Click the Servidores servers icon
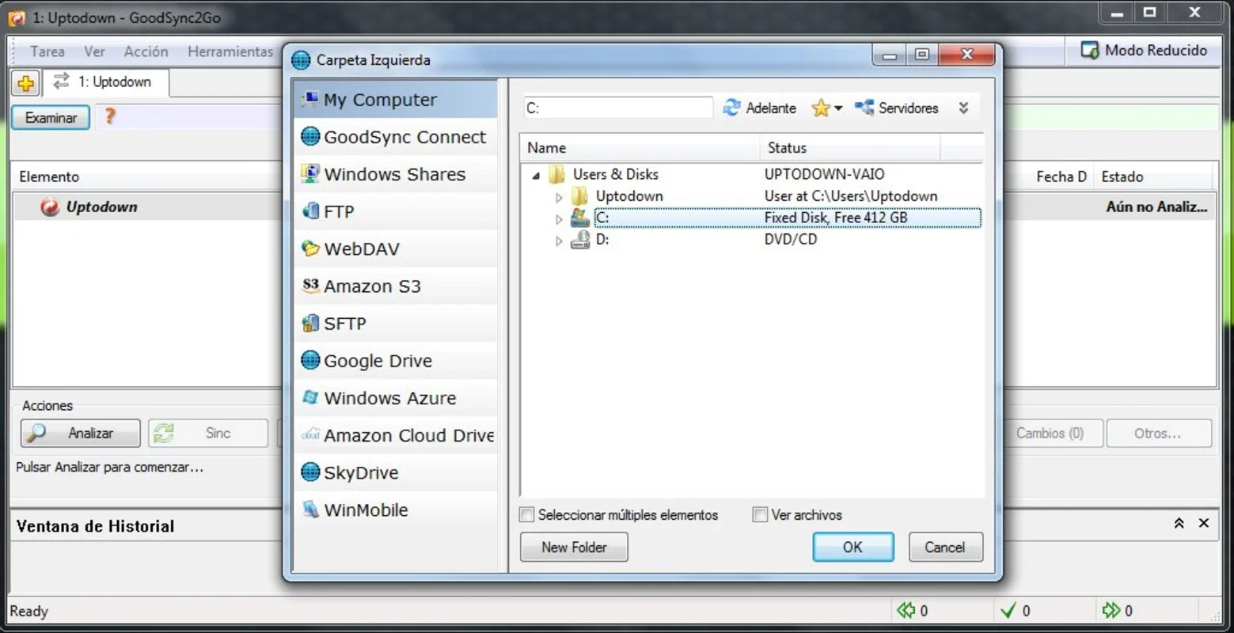The height and width of the screenshot is (633, 1234). (864, 108)
